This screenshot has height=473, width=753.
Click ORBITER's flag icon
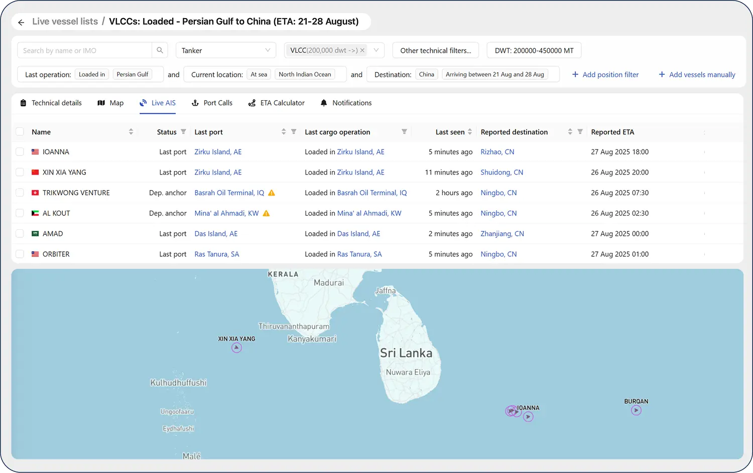pyautogui.click(x=35, y=254)
